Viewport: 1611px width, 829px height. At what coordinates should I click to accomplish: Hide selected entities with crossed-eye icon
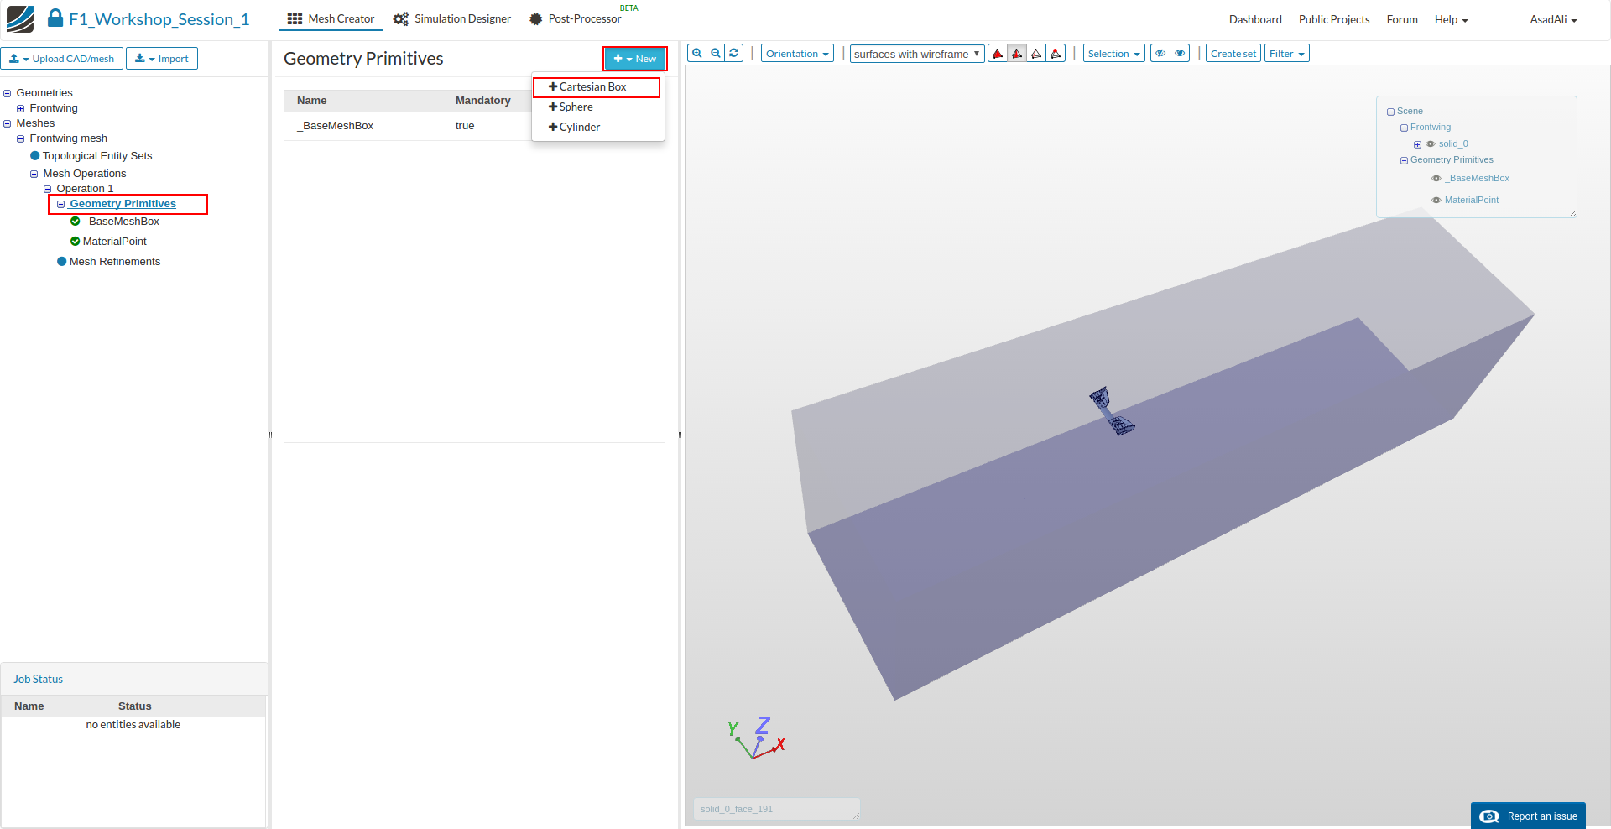(1160, 54)
